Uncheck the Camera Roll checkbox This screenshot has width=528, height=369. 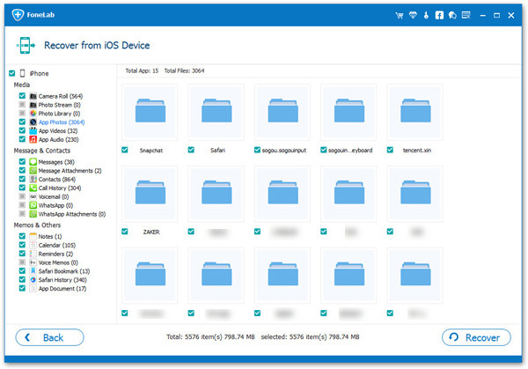click(22, 96)
